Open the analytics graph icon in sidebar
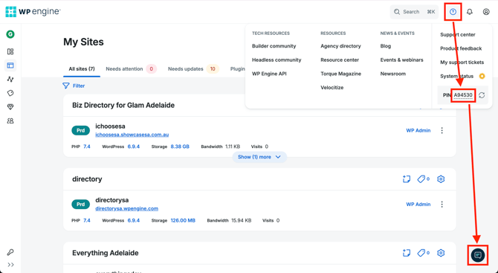The width and height of the screenshot is (498, 273). tap(10, 79)
